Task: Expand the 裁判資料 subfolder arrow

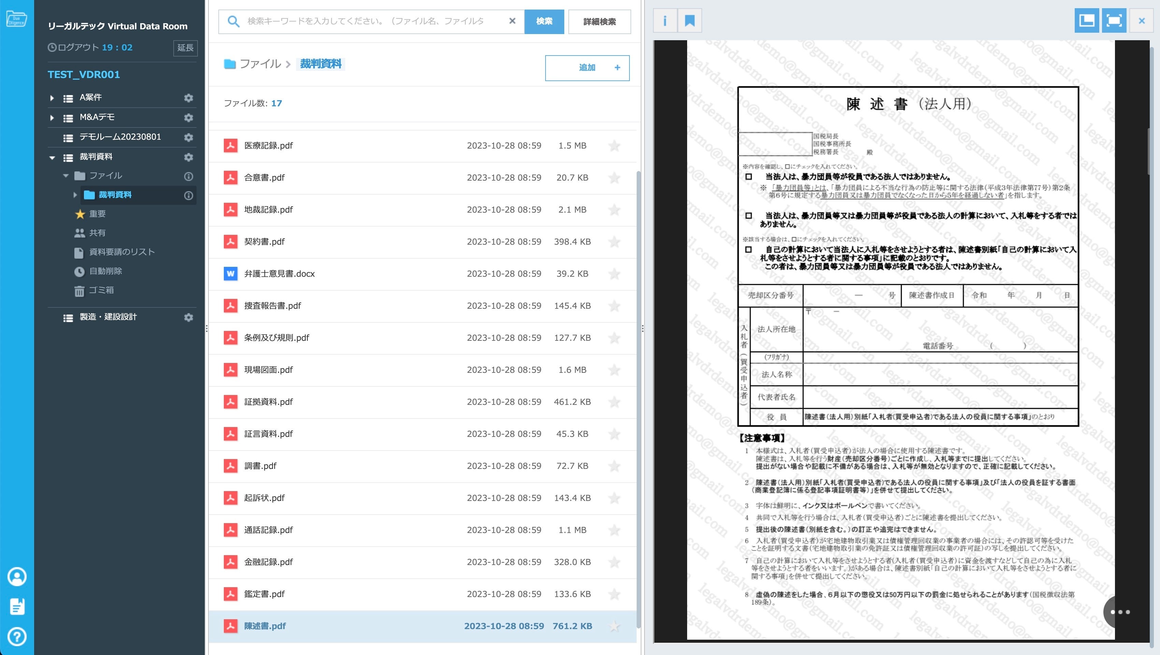Action: [x=75, y=195]
